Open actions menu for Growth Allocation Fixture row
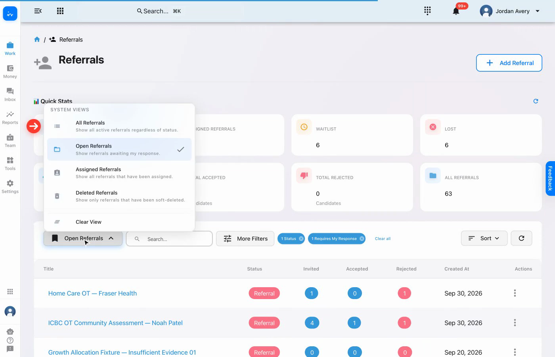555x357 pixels. tap(515, 352)
